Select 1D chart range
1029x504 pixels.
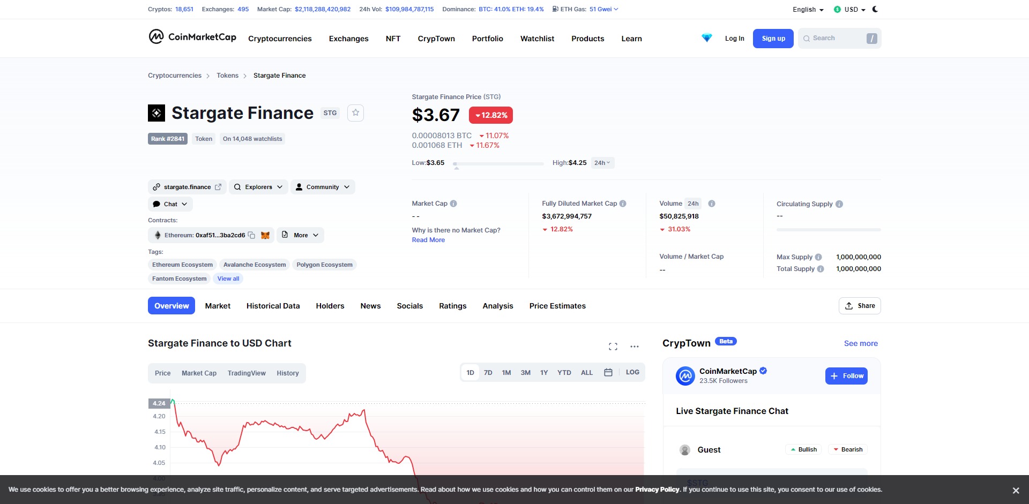[470, 373]
